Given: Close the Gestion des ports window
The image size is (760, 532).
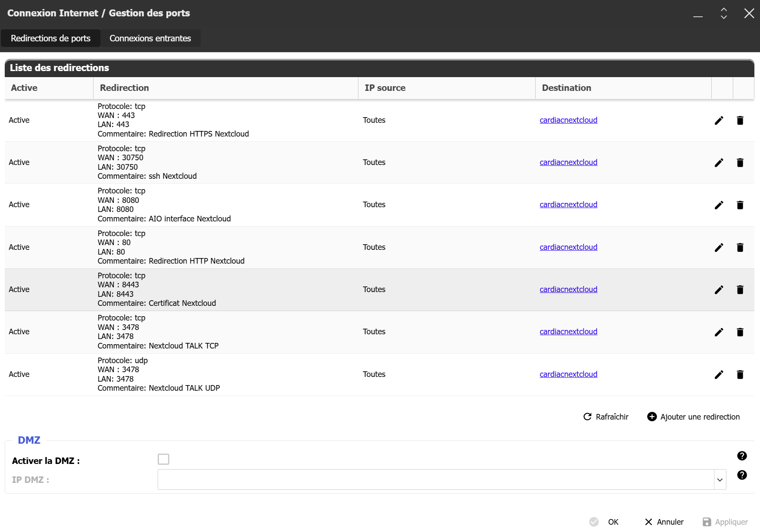Looking at the screenshot, I should (x=749, y=13).
